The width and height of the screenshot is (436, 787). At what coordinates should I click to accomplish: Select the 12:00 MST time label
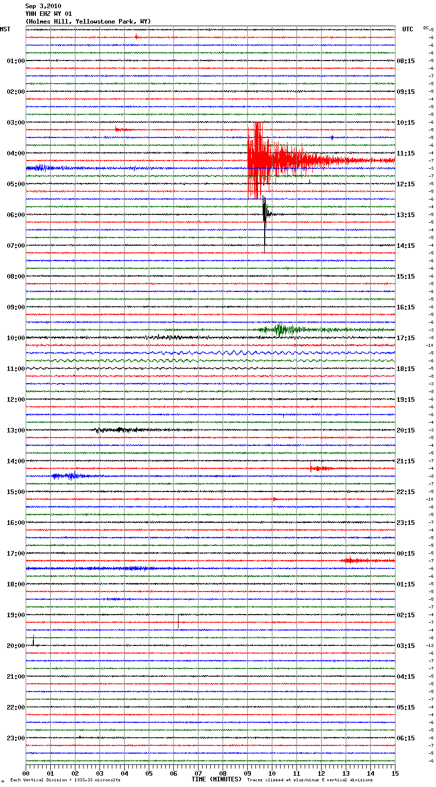(x=16, y=400)
